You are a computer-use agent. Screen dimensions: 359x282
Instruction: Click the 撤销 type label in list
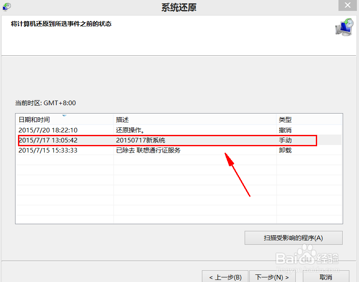285,130
